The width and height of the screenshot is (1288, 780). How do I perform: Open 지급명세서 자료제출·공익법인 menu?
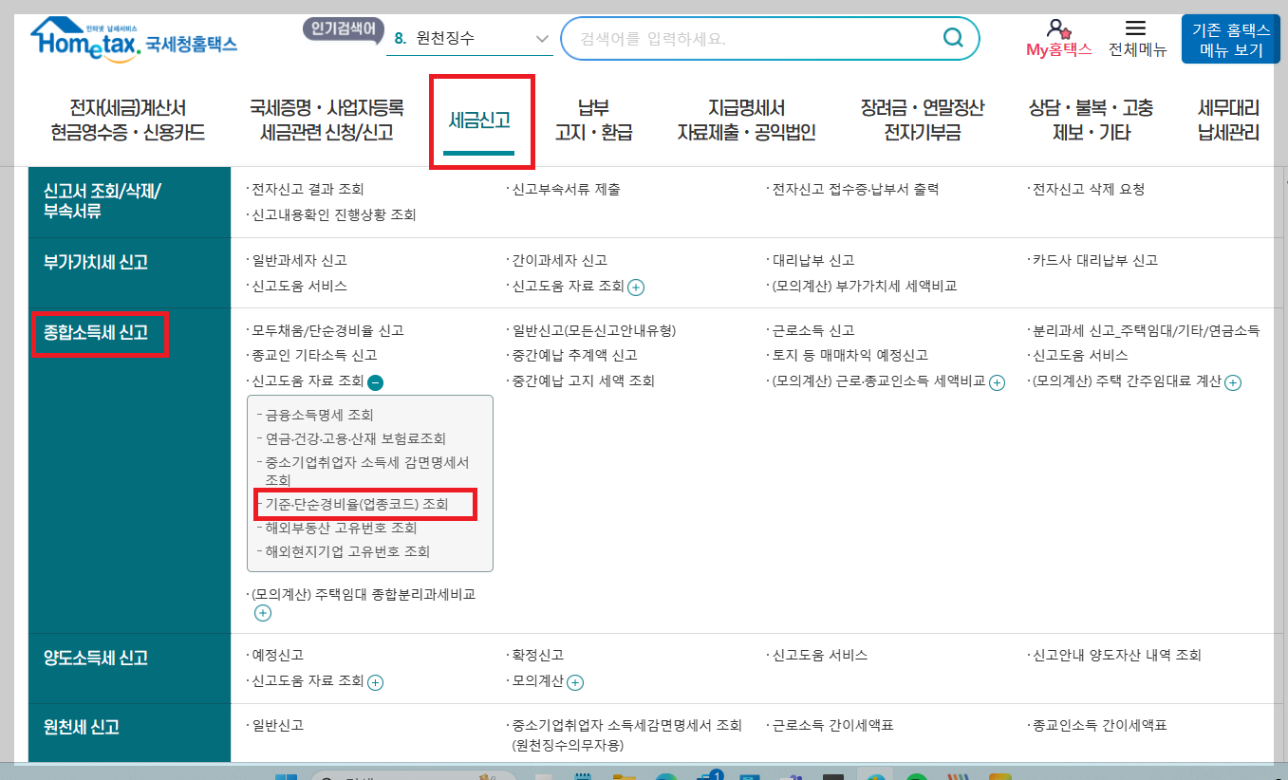coord(746,121)
